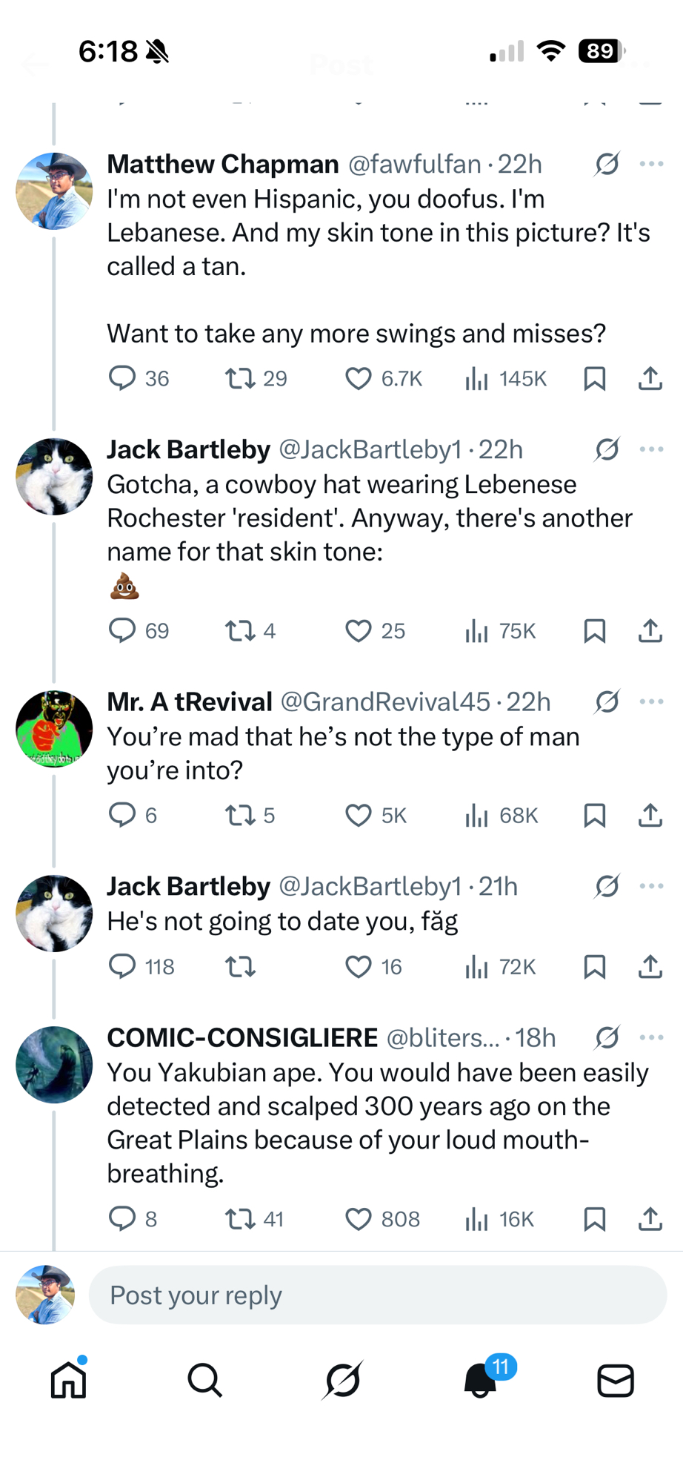
Task: Open more options on Matthew Chapman's post
Action: point(651,164)
